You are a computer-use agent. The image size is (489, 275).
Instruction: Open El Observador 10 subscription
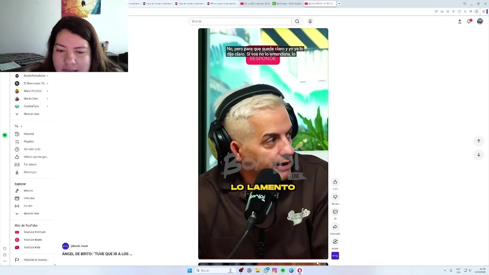[32, 83]
